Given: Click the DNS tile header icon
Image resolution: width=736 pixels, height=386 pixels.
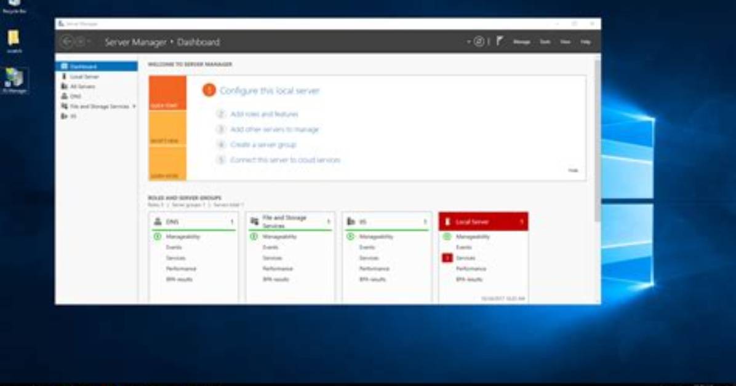Looking at the screenshot, I should pyautogui.click(x=158, y=221).
